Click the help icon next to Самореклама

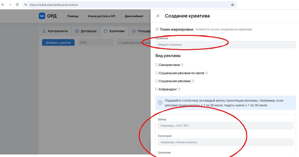(x=182, y=65)
